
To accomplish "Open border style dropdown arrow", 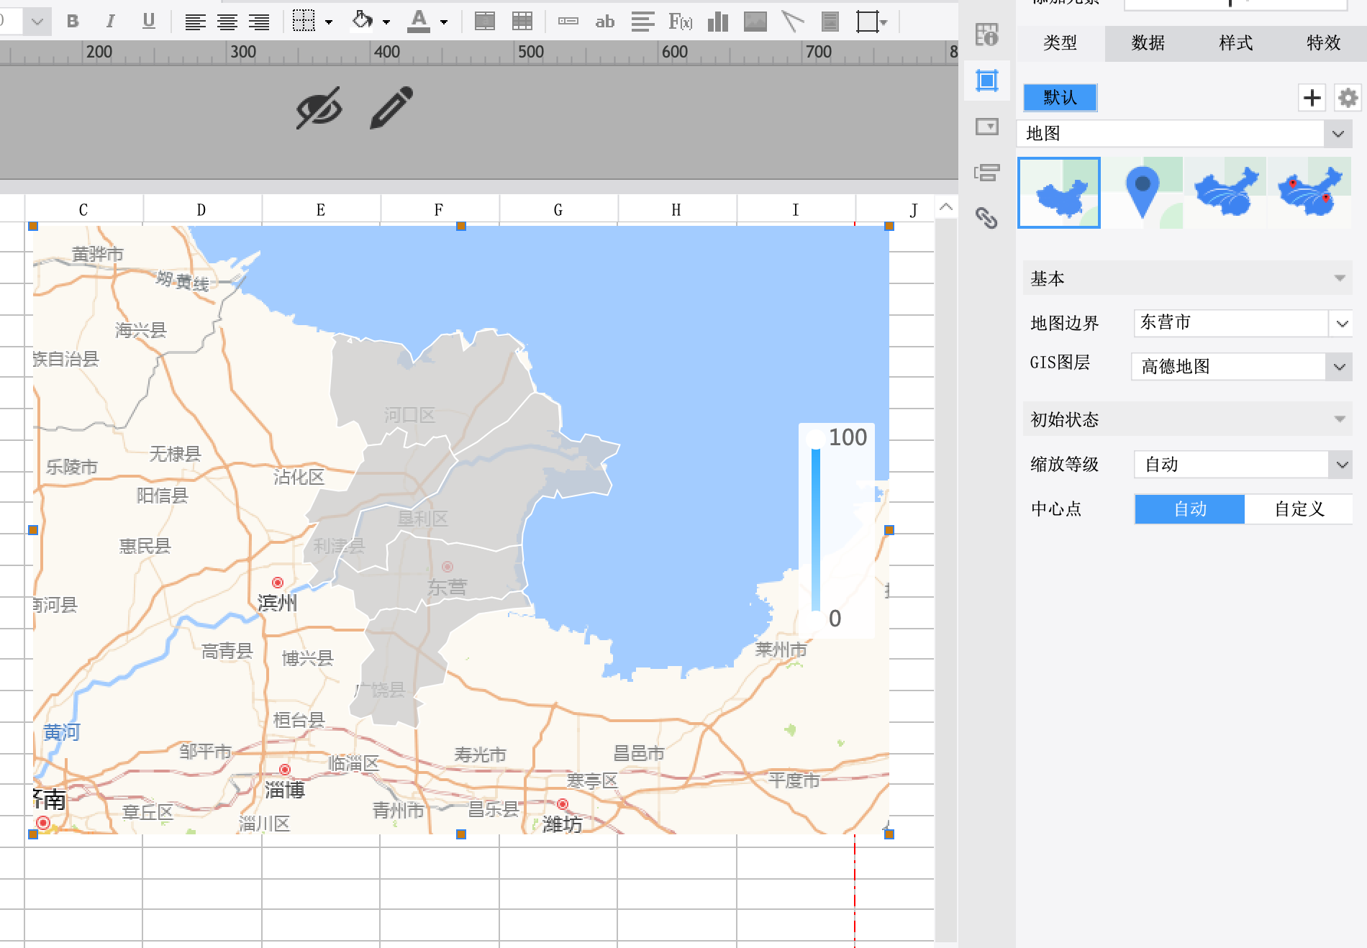I will point(329,22).
